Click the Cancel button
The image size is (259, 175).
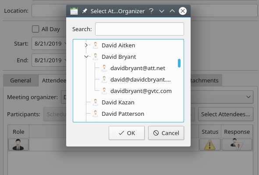(x=166, y=133)
